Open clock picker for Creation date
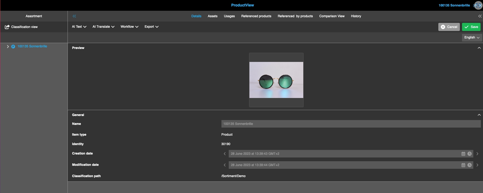Image resolution: width=483 pixels, height=193 pixels. point(470,154)
